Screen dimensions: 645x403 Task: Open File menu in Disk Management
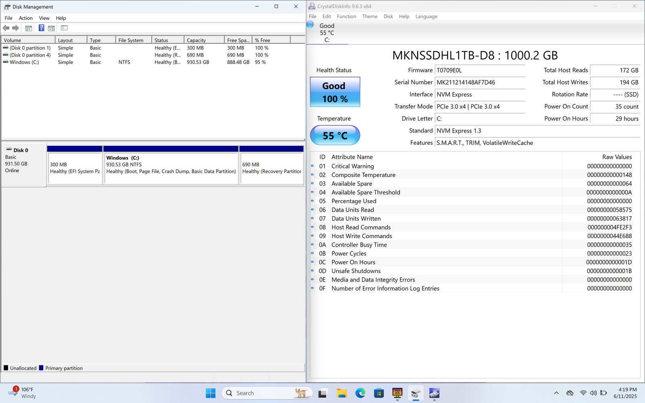tap(8, 18)
